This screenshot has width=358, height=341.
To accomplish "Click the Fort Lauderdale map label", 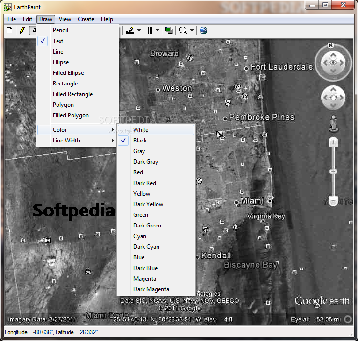I will [282, 67].
